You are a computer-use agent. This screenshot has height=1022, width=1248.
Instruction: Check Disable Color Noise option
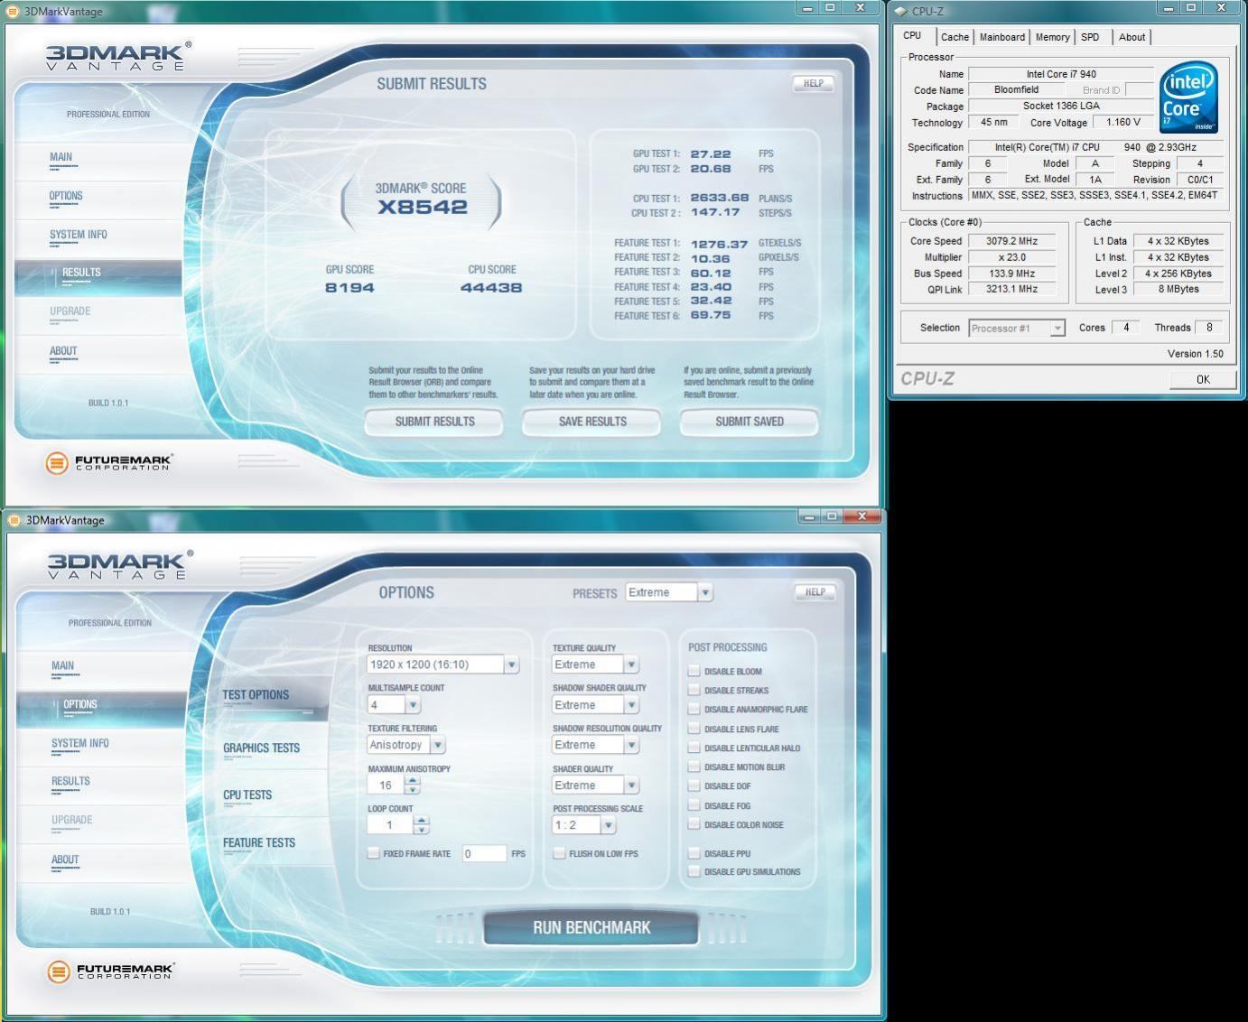pyautogui.click(x=694, y=824)
